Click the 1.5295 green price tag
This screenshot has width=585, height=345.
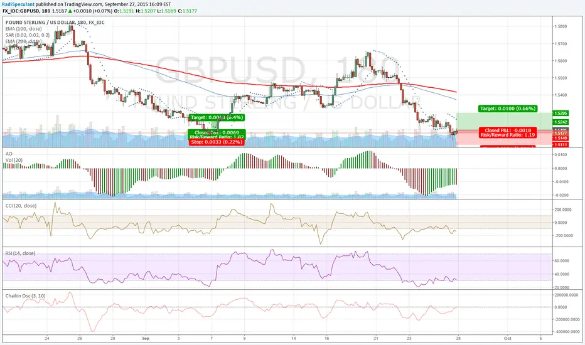coord(561,113)
